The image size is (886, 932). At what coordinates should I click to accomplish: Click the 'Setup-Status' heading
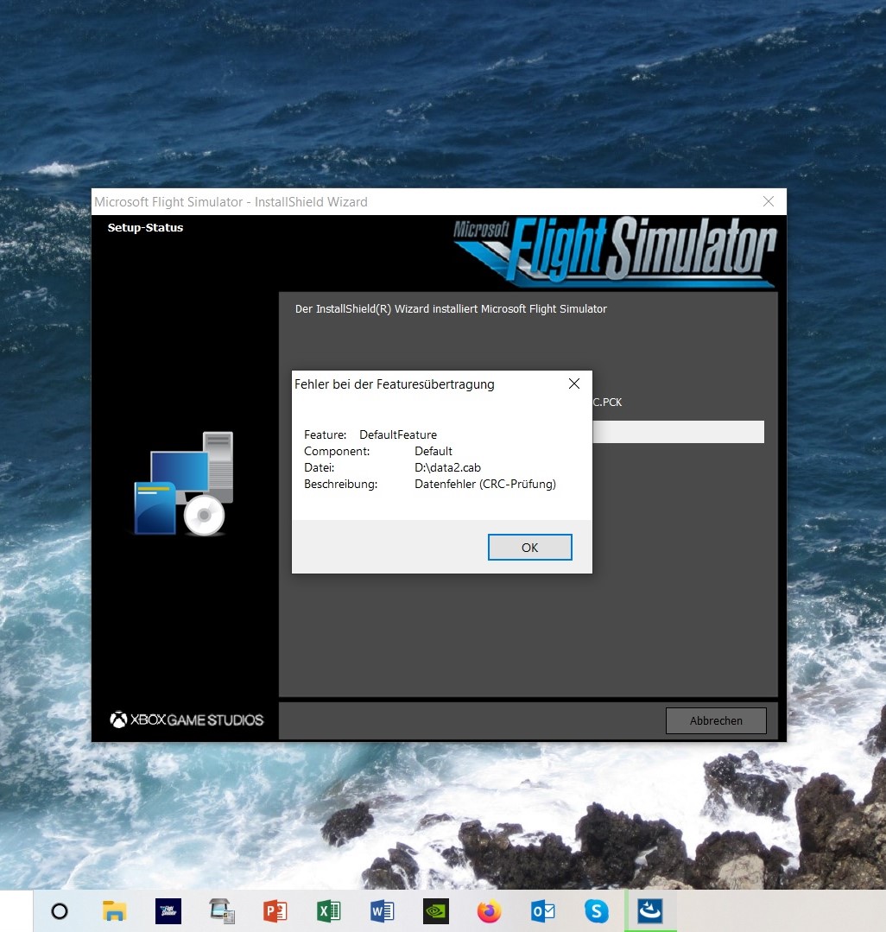[x=145, y=228]
